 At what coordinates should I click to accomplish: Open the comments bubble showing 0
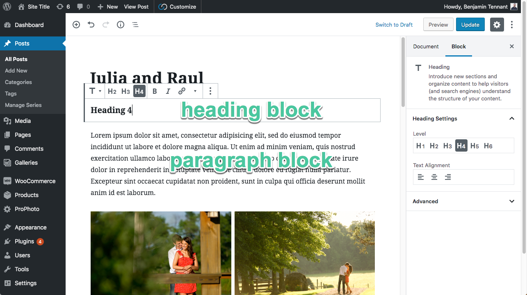click(x=83, y=7)
